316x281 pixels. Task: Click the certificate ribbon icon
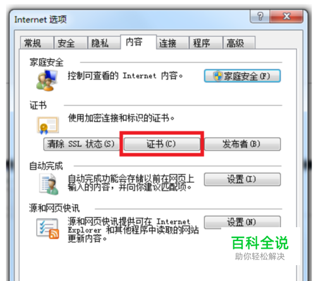point(47,125)
